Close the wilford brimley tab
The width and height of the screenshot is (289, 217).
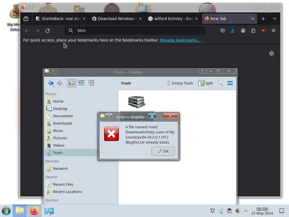point(196,19)
